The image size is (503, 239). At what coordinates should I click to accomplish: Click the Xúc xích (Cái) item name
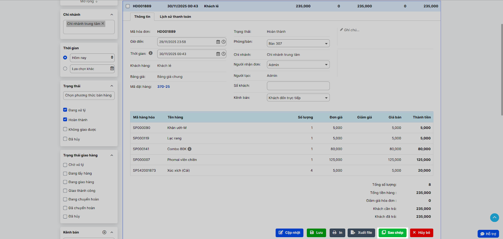click(179, 170)
